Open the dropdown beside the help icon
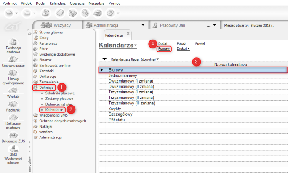 click(x=118, y=13)
